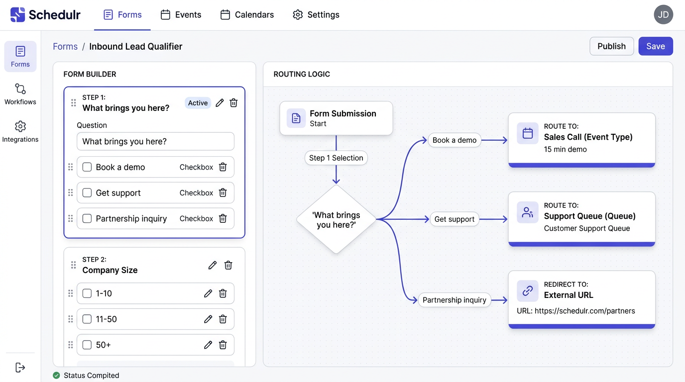Open the Forms breadcrumb link
This screenshot has width=685, height=382.
point(65,46)
